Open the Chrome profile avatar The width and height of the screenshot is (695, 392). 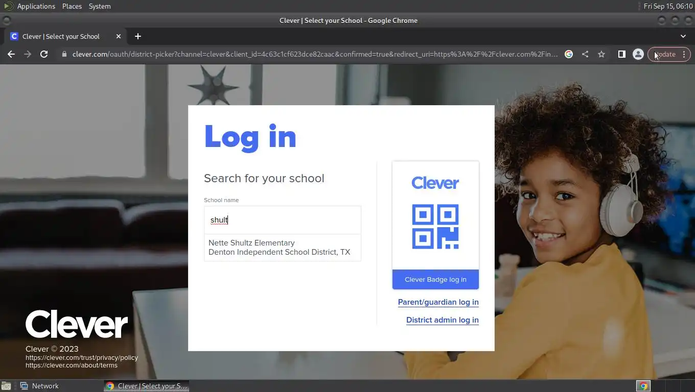click(x=638, y=54)
